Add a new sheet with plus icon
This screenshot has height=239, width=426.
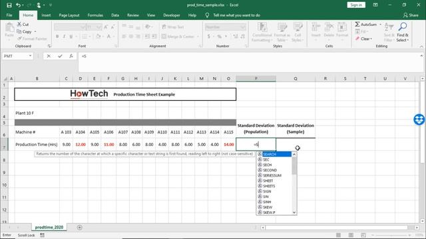80,227
